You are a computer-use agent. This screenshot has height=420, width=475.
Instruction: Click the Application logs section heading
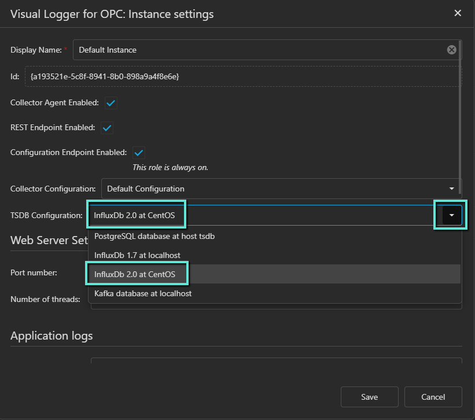pyautogui.click(x=51, y=336)
